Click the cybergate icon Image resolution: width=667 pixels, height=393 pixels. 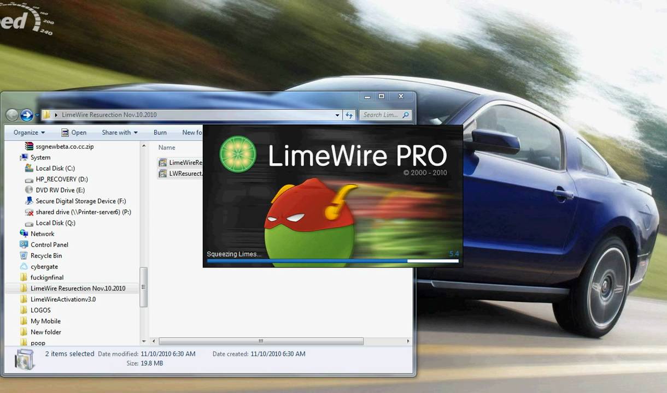point(24,266)
